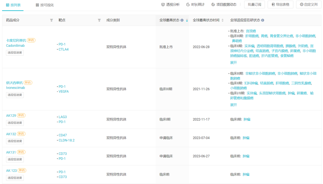The image size is (323, 184).
Task: Open the 卡度尼利单抗 drug link
Action: [16, 40]
